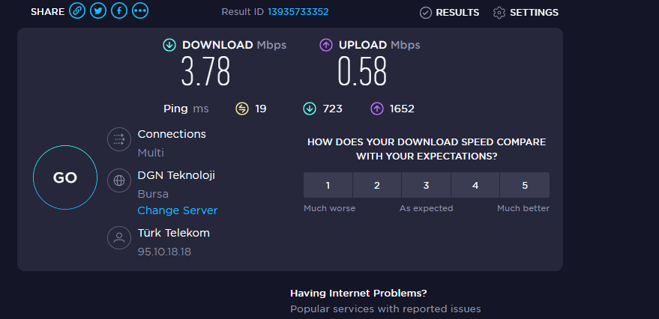The image size is (659, 319).
Task: Select rating 2 for download speed
Action: click(376, 185)
